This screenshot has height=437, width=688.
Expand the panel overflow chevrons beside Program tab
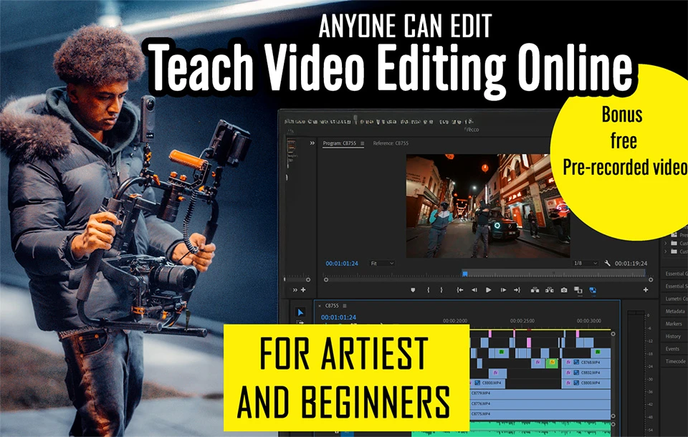(312, 143)
